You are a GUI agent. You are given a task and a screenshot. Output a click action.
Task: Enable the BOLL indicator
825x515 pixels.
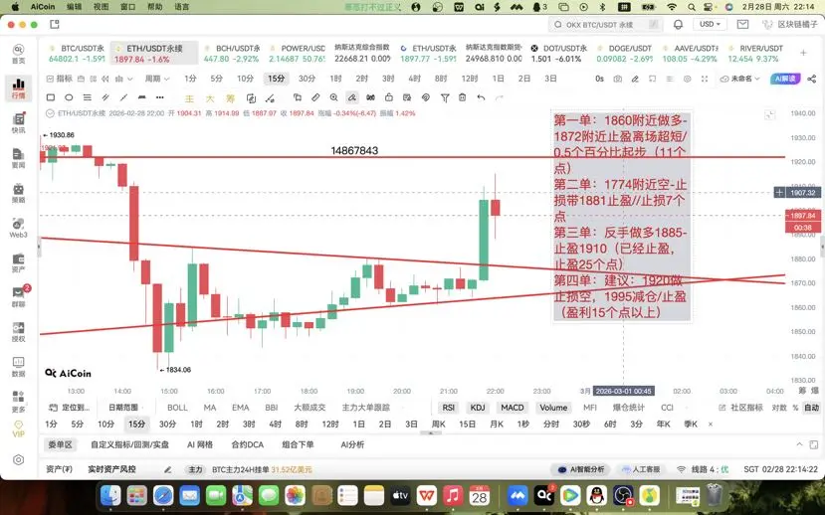click(x=177, y=408)
